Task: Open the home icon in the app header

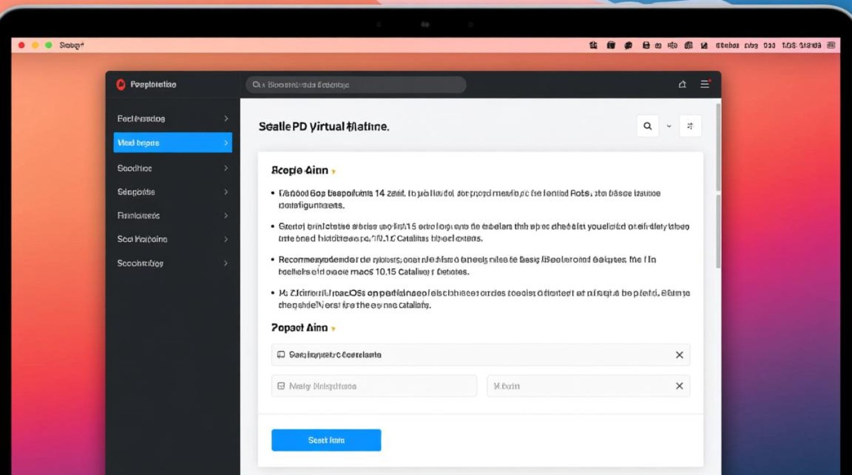Action: pyautogui.click(x=682, y=84)
